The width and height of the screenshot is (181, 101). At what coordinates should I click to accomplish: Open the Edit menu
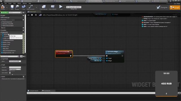6,3
